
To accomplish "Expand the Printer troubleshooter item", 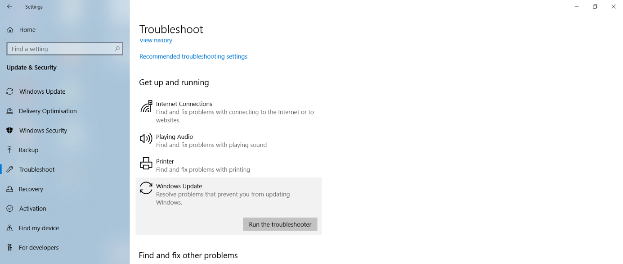I will tap(165, 161).
